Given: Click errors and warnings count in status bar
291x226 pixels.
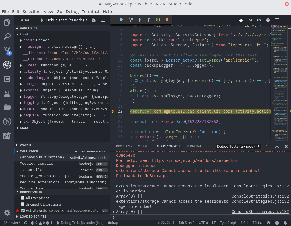Looking at the screenshot, I should 42,223.
